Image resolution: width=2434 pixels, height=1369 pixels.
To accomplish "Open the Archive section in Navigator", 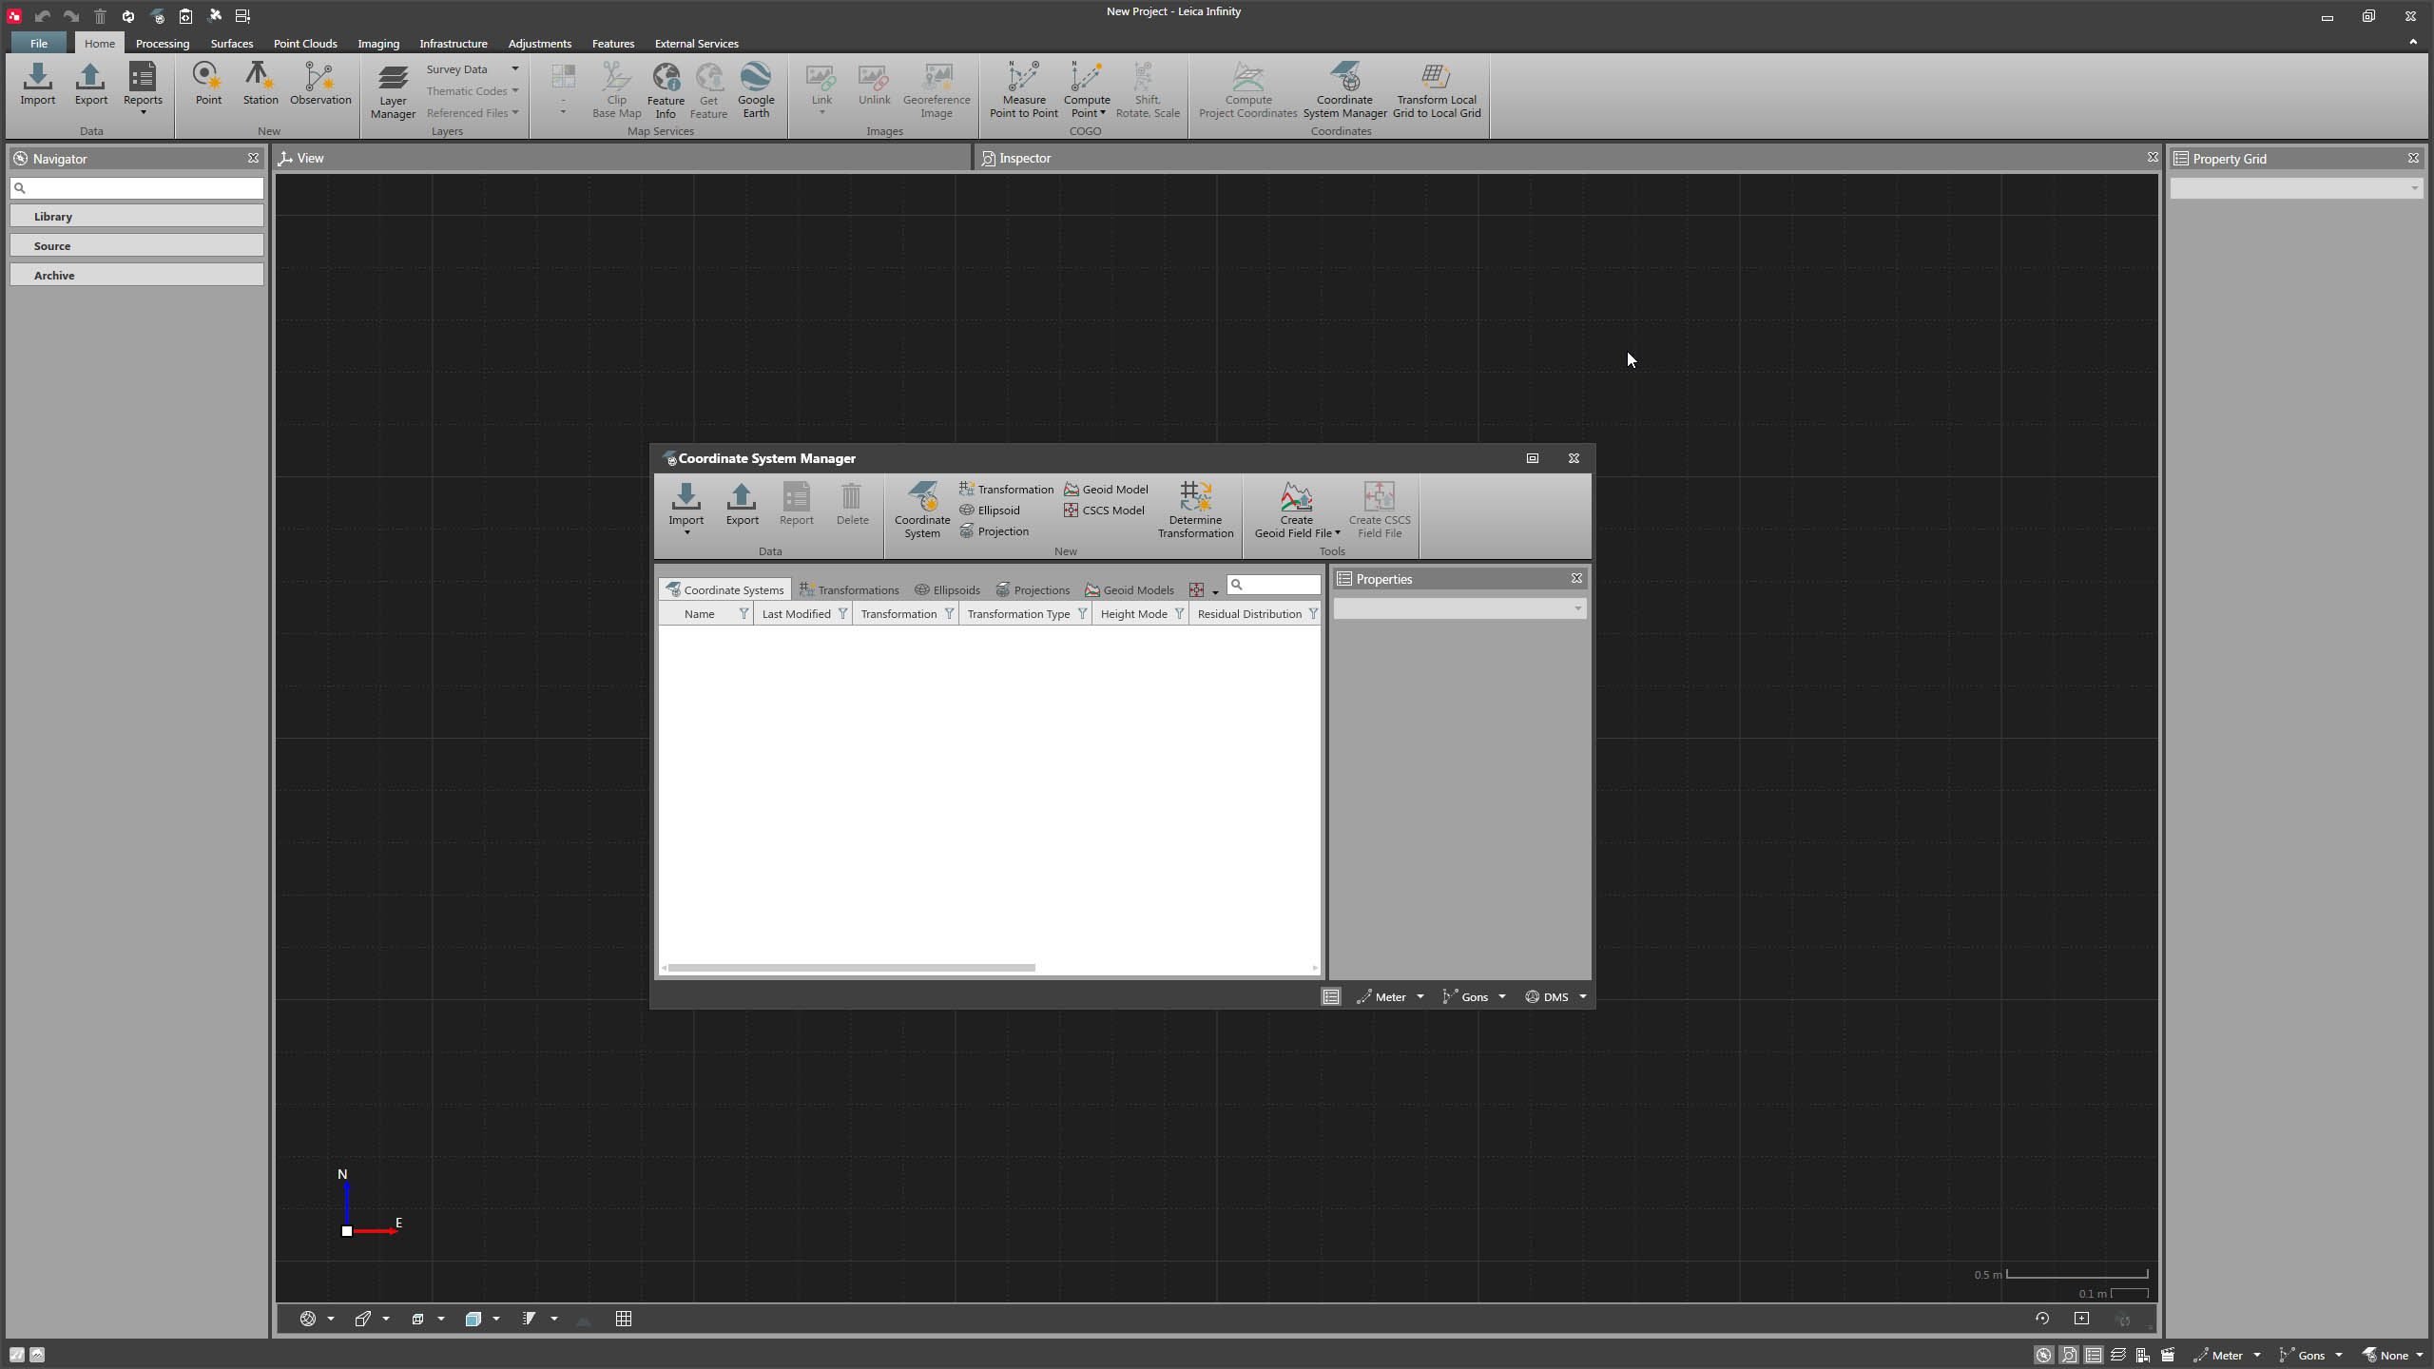I will point(137,276).
